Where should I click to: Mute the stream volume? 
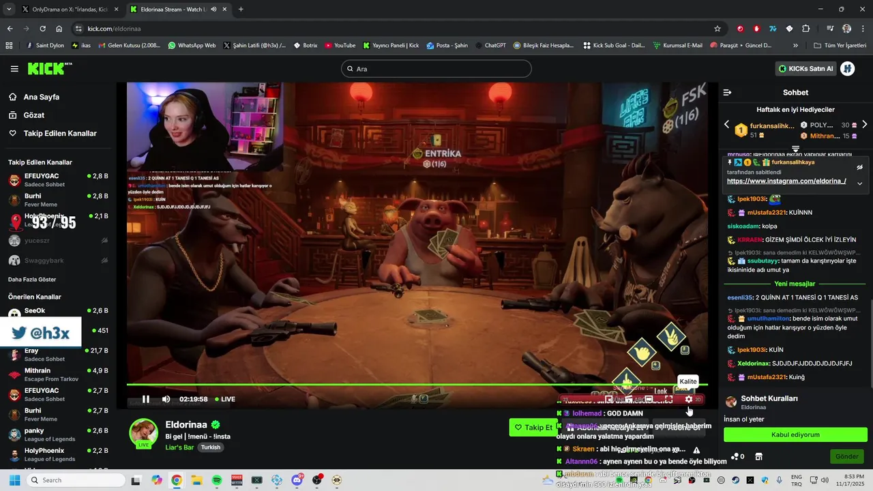(x=166, y=399)
